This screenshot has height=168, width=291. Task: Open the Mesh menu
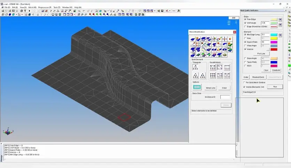point(32,7)
